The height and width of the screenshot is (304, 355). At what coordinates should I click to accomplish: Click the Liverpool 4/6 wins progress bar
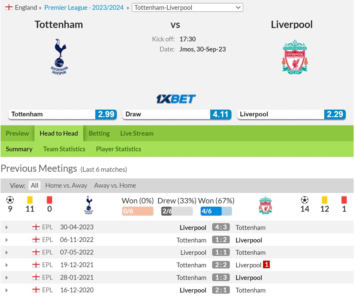coord(216,211)
